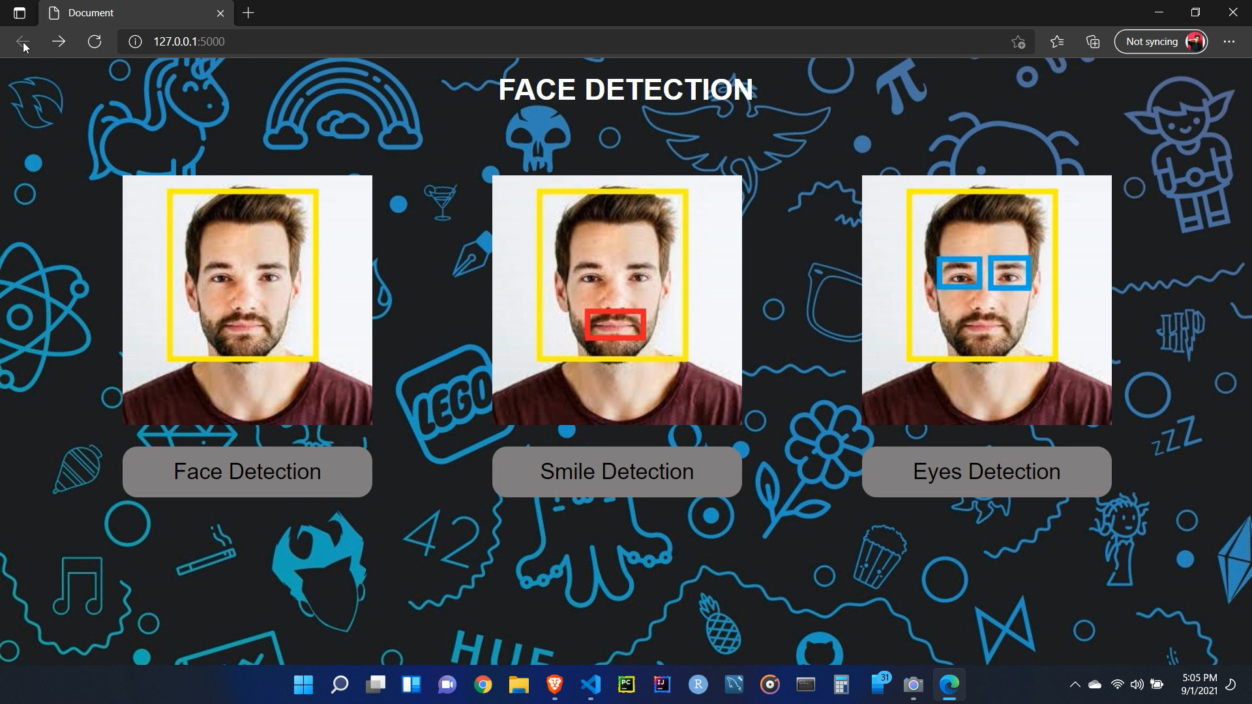Close the Document tab
Viewport: 1252px width, 704px height.
(220, 13)
